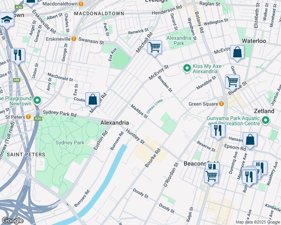Click the St Peters station icon
The image size is (281, 225).
coord(28,117)
